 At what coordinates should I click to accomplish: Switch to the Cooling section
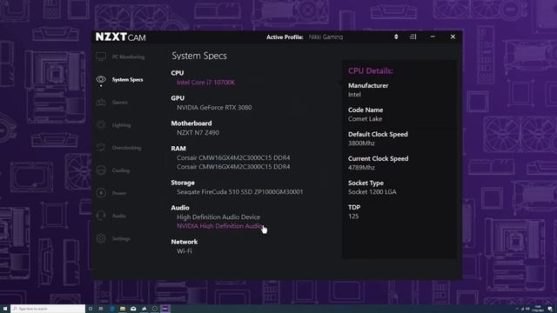pyautogui.click(x=121, y=170)
